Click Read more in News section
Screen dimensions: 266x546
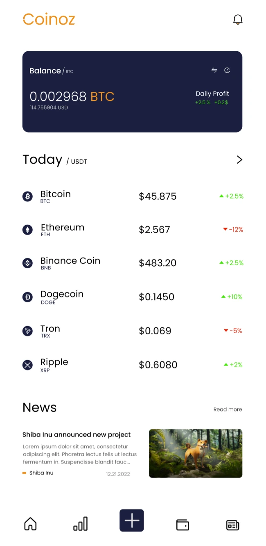point(228,409)
